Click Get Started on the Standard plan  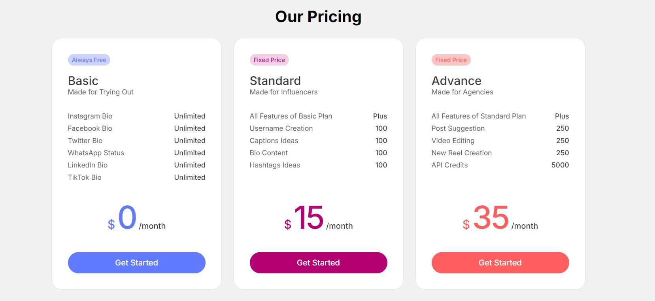[x=318, y=263]
